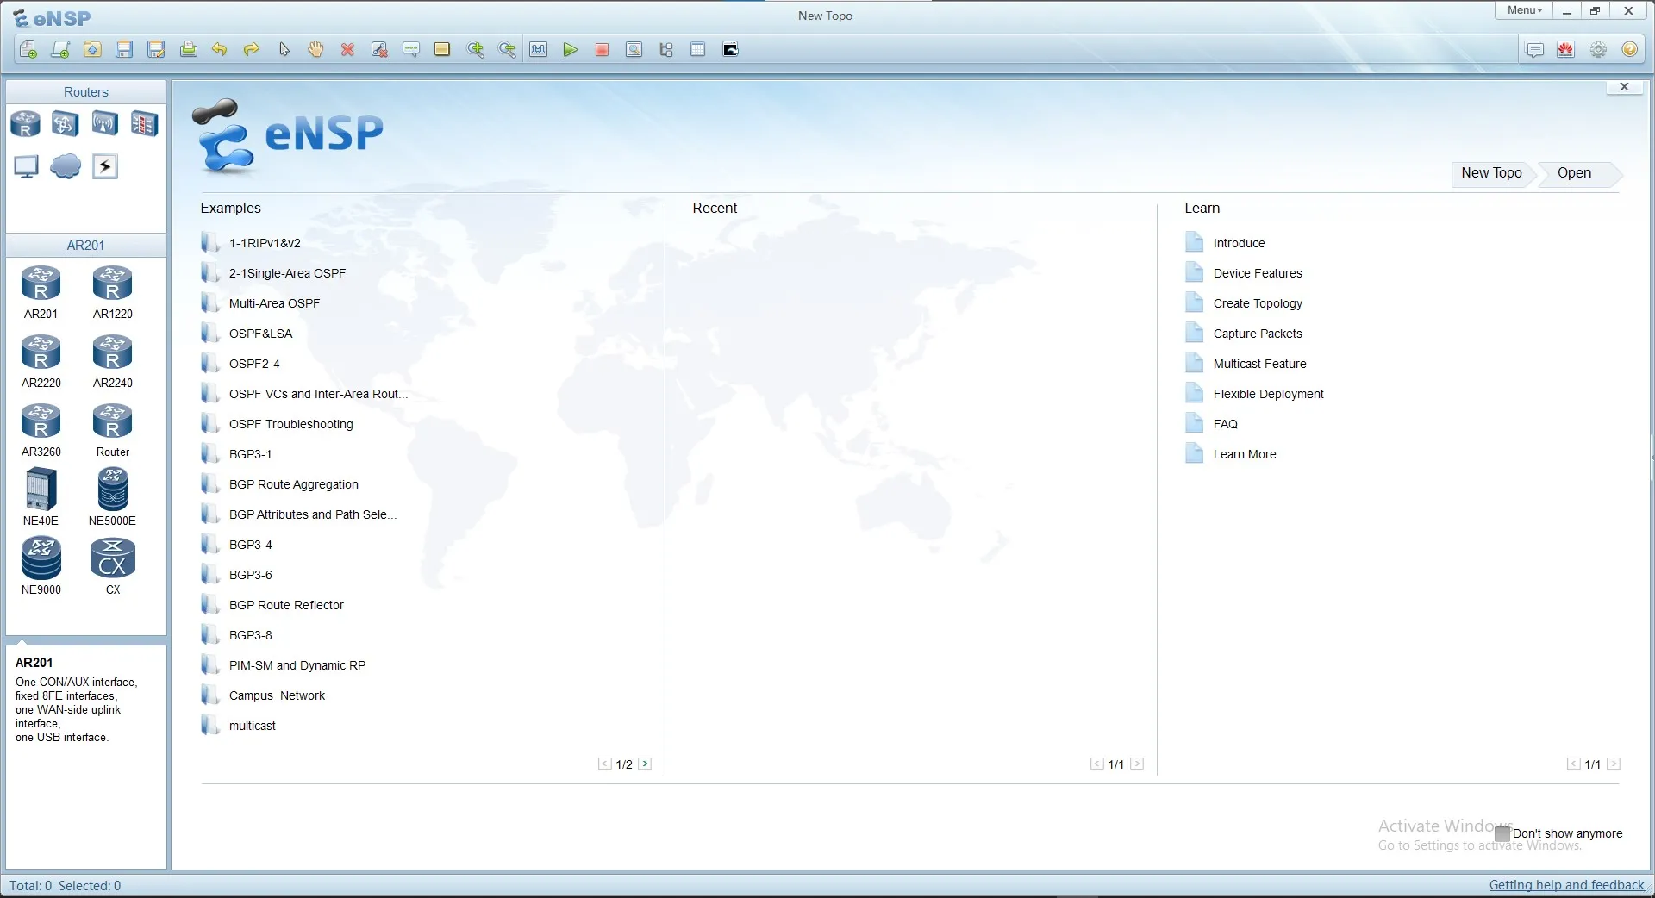Go to previous Examples page arrow
Screen dimensions: 1655x898
[x=605, y=764]
